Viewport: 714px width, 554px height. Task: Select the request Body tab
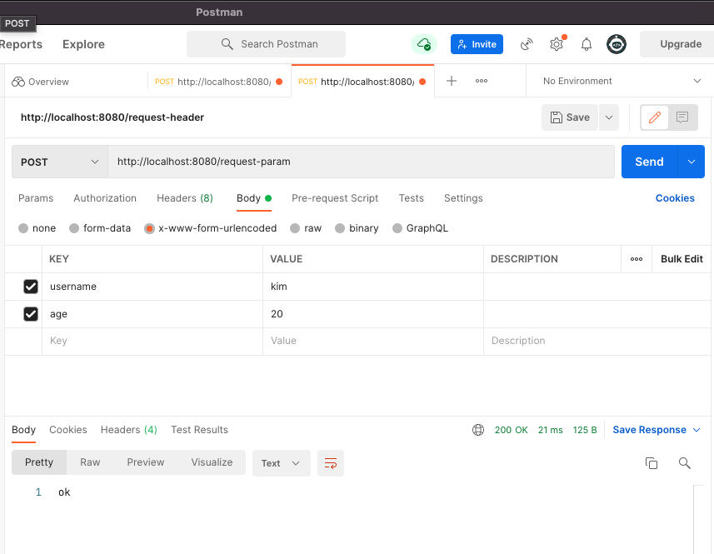click(x=253, y=198)
